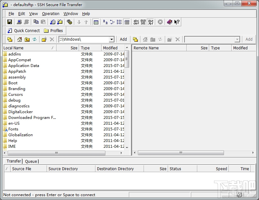The image size is (259, 200).
Task: Click the local list vertical scrollbar thumb
Action: 127,59
